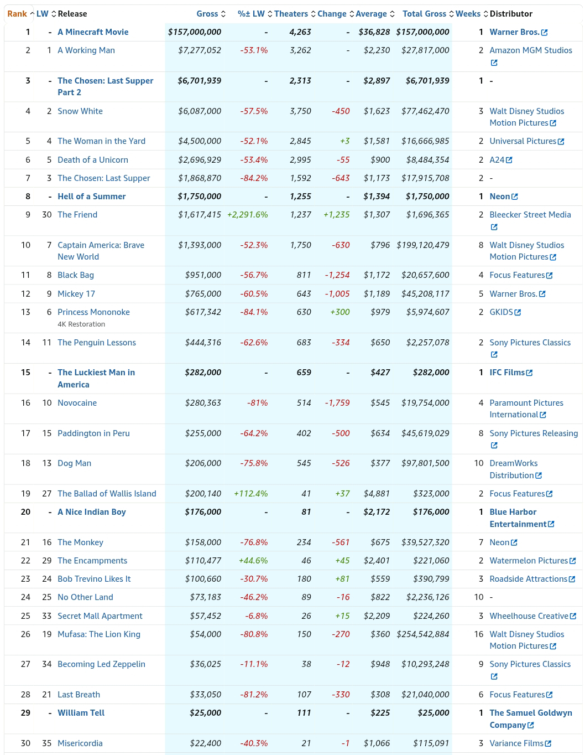
Task: Open Snow White release link
Action: [x=80, y=111]
